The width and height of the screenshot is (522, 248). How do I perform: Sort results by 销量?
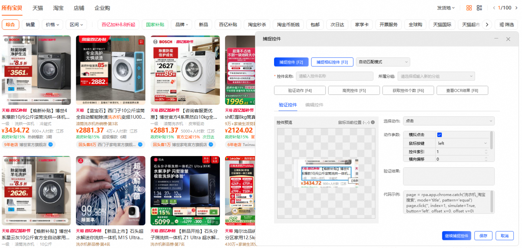30,25
